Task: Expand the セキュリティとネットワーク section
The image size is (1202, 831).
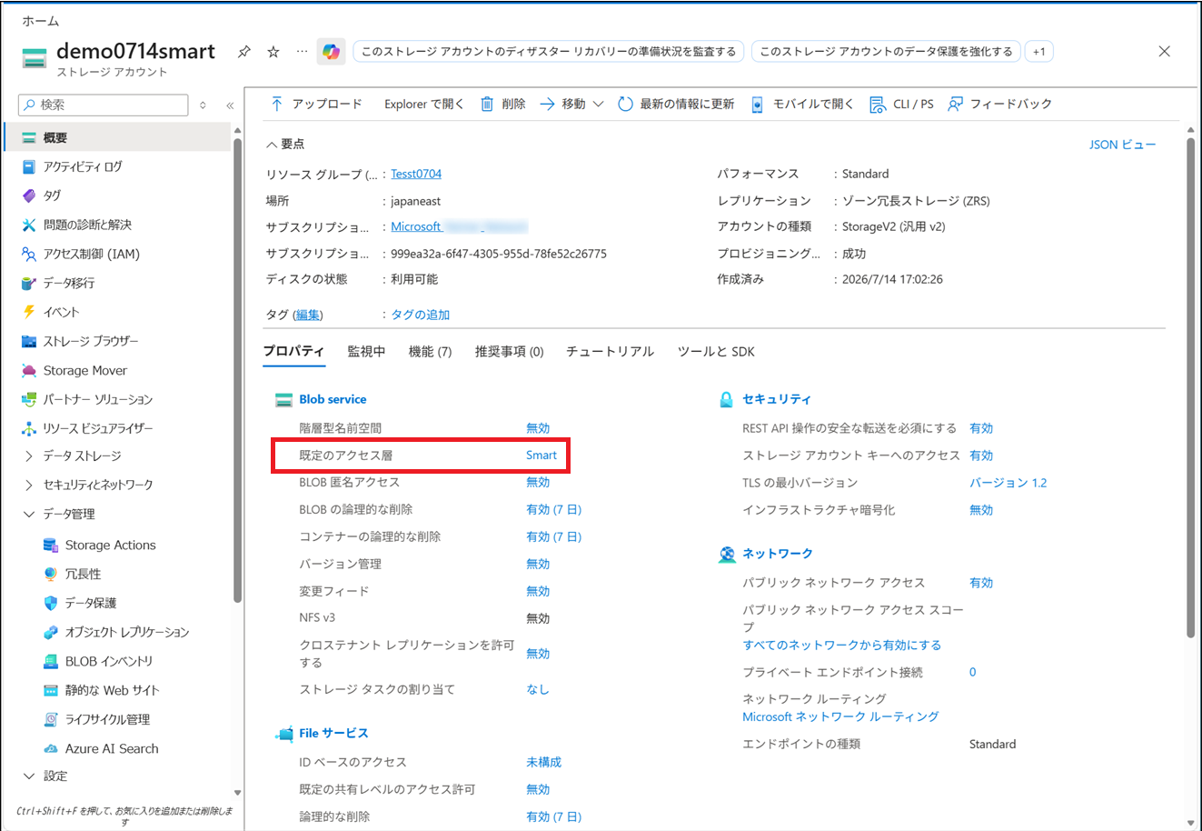Action: (x=29, y=485)
